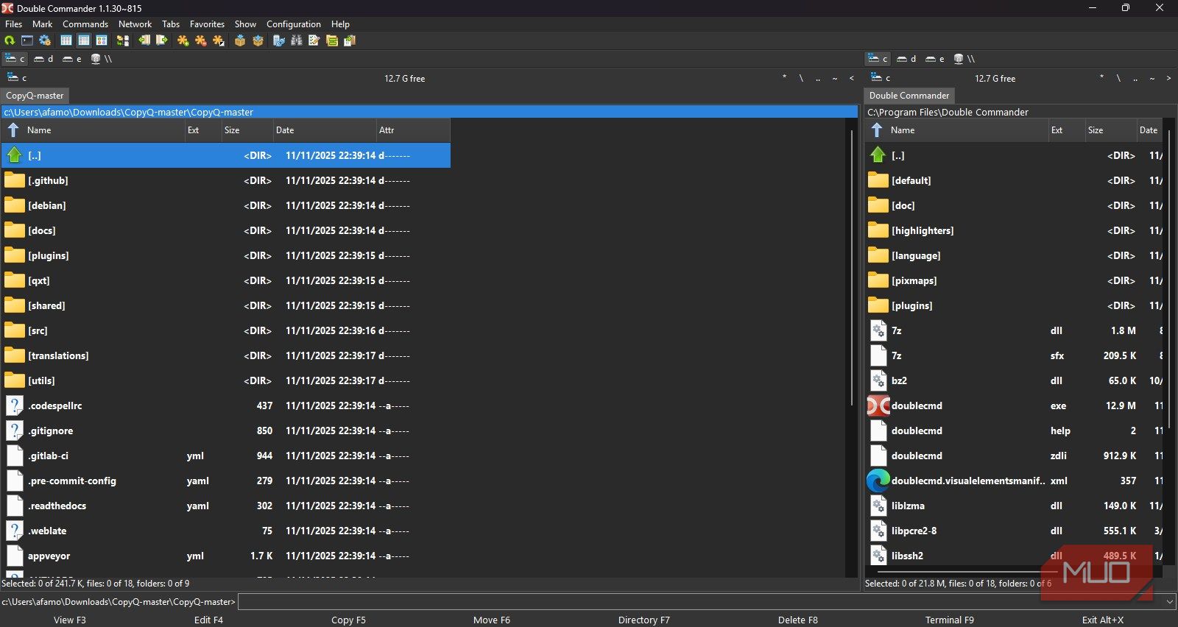Click the Copy F5 button
This screenshot has height=627, width=1178.
tap(348, 620)
